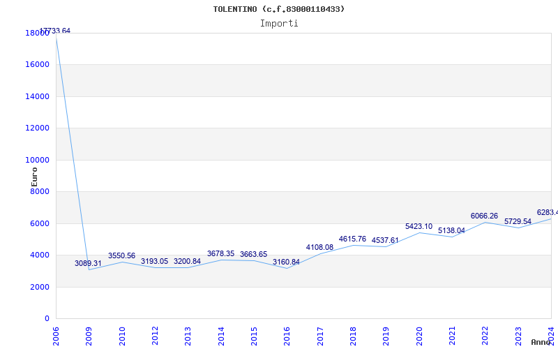Click the y-axis tick 18000

click(x=37, y=33)
